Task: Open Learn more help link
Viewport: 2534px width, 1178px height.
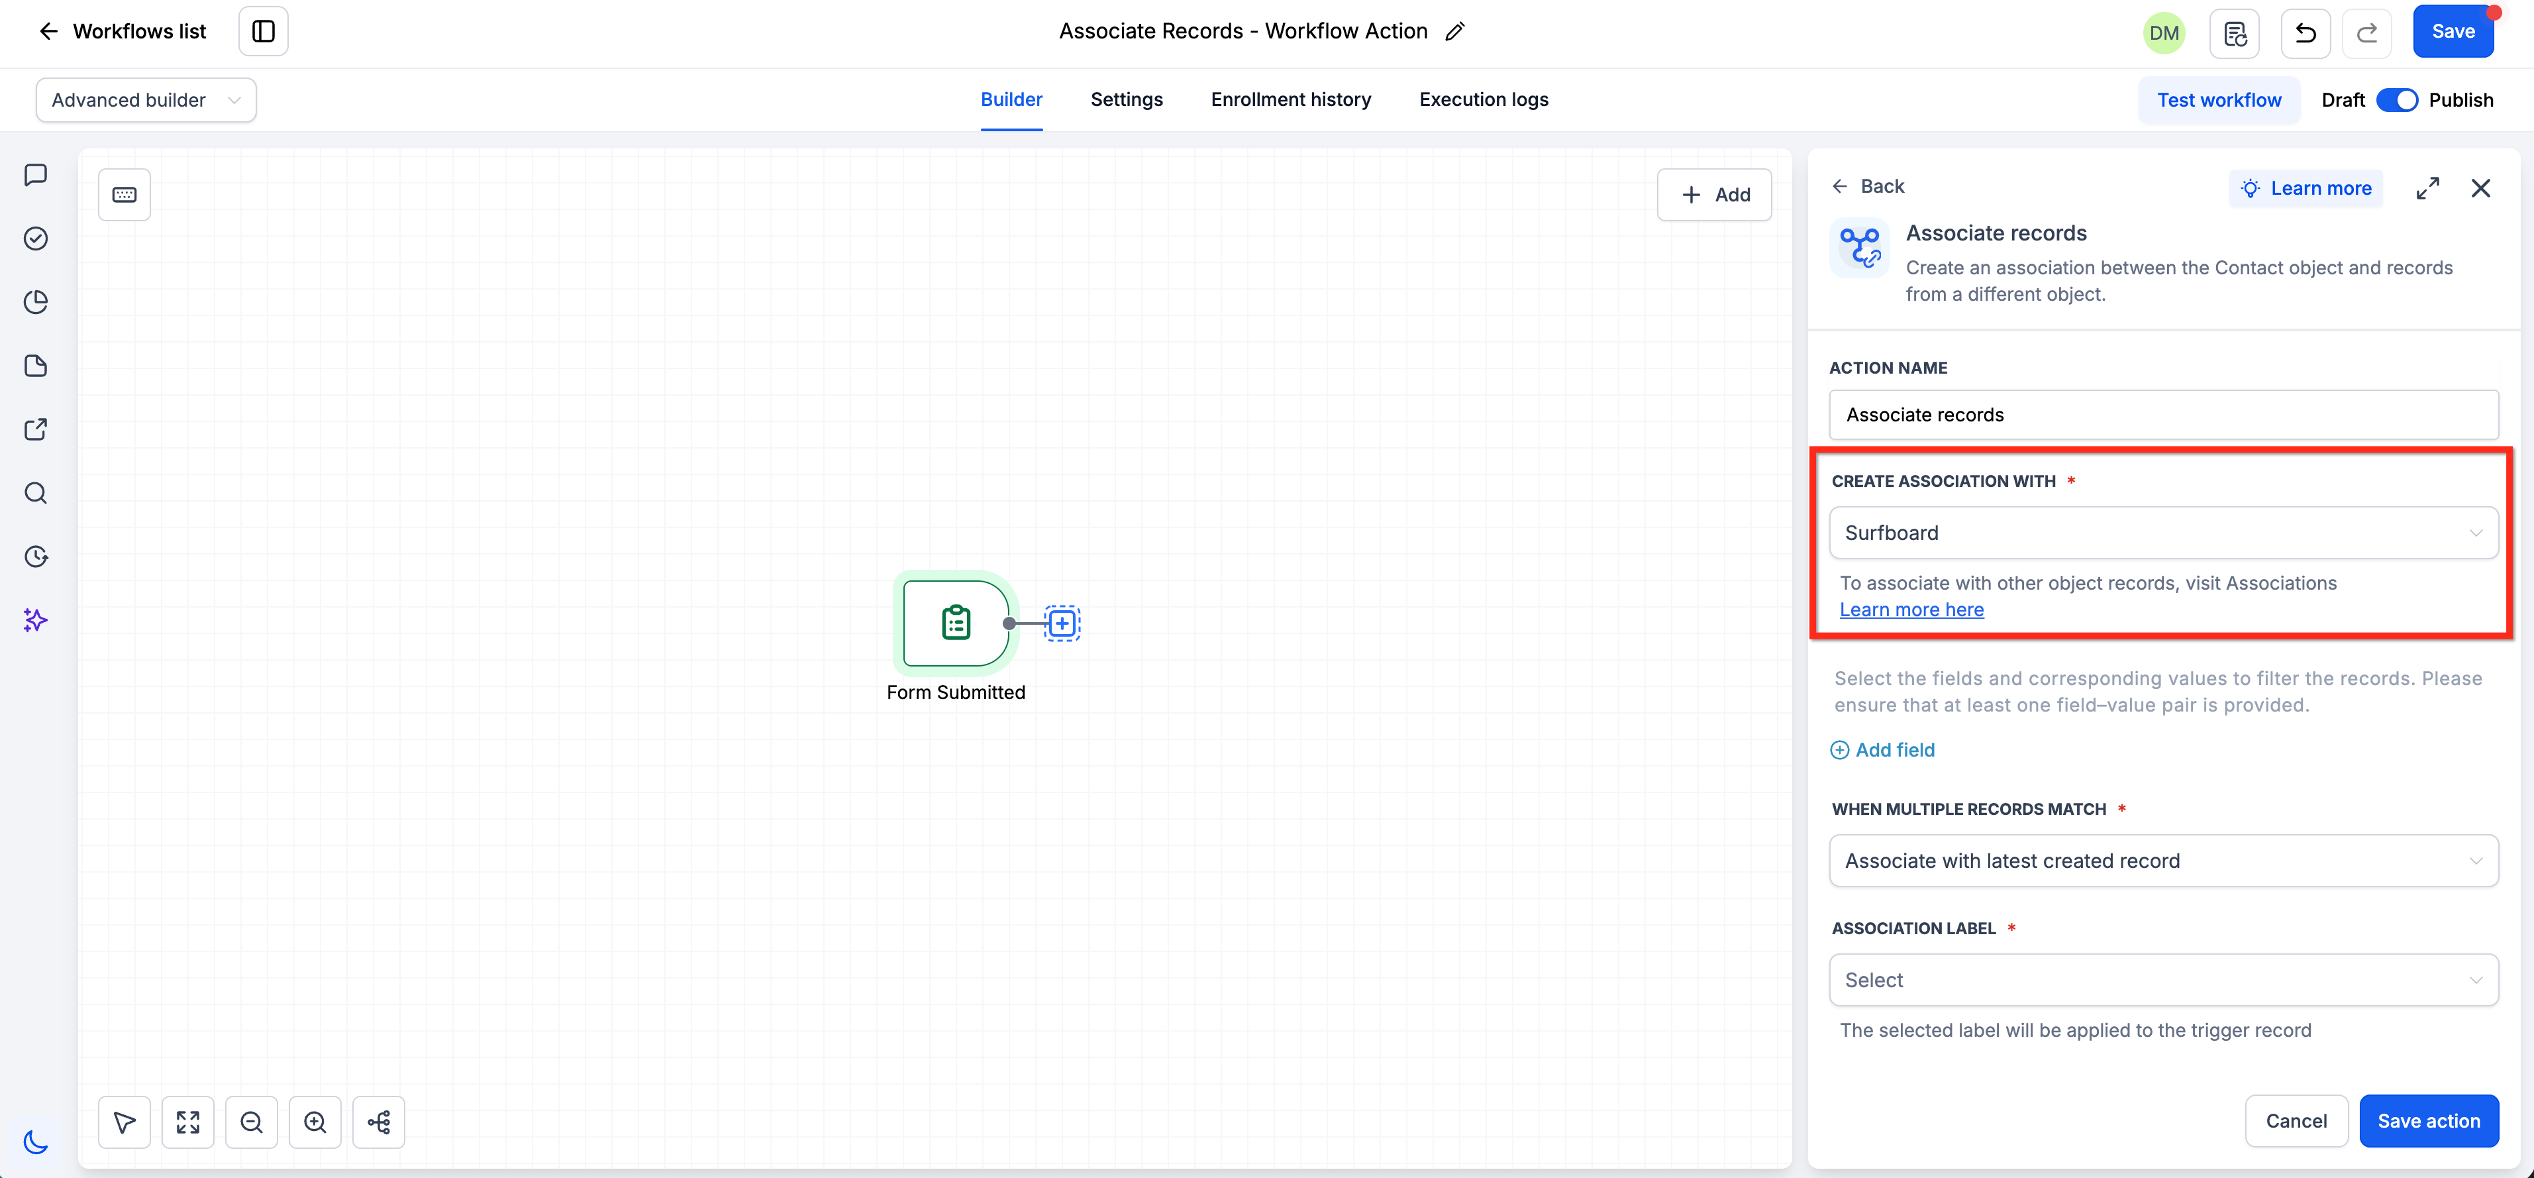Action: [2306, 188]
